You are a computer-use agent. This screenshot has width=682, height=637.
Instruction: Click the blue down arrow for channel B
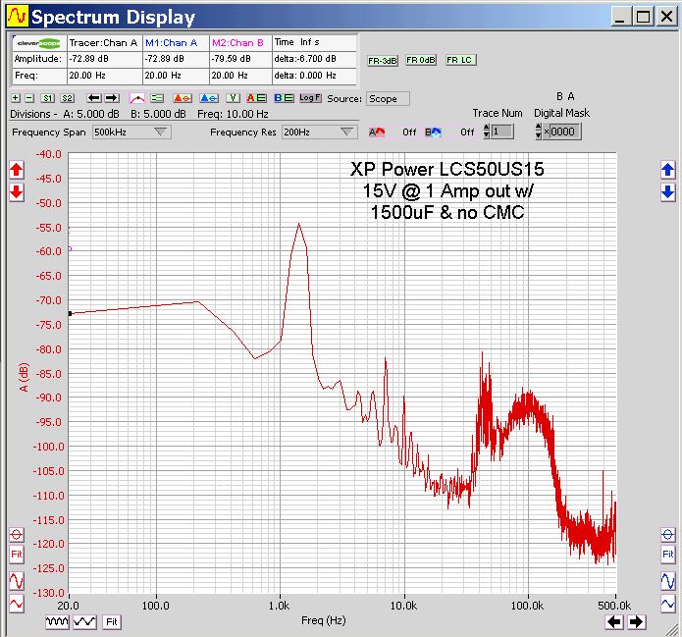(x=667, y=191)
